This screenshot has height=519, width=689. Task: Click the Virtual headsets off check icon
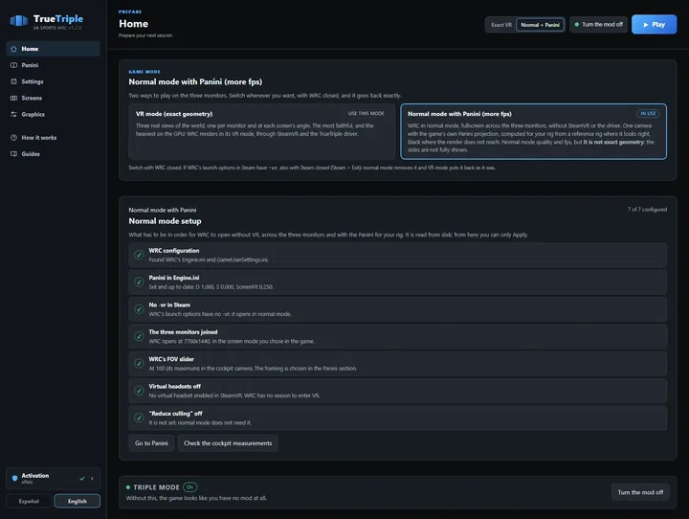pos(139,391)
